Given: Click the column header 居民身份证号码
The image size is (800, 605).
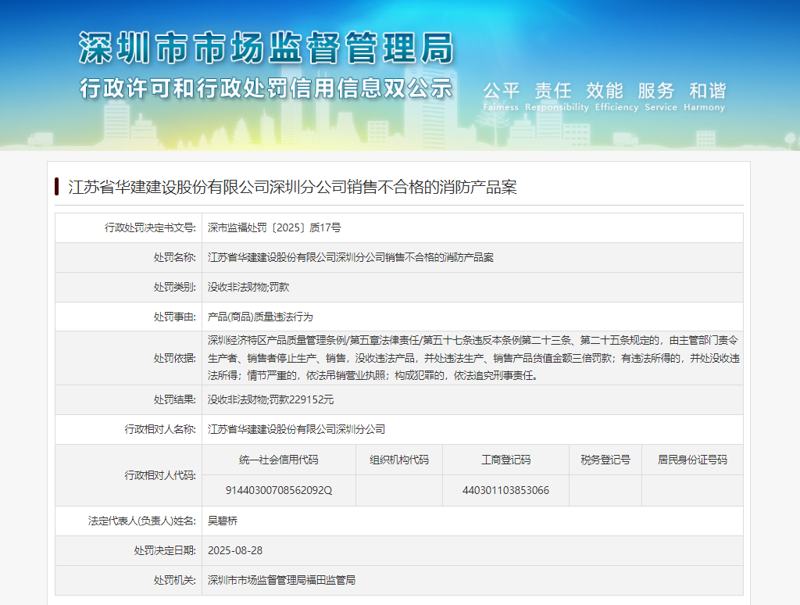Looking at the screenshot, I should [692, 460].
